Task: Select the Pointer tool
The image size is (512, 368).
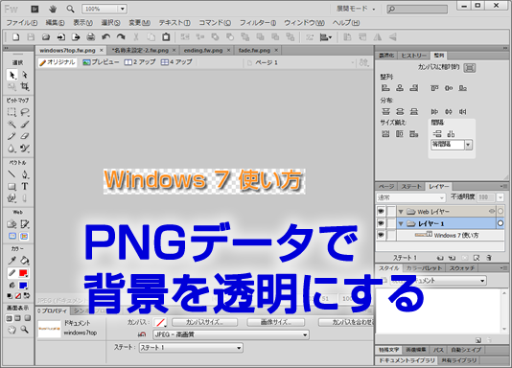Action: click(12, 75)
